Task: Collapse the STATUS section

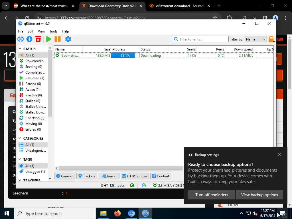Action: point(20,49)
